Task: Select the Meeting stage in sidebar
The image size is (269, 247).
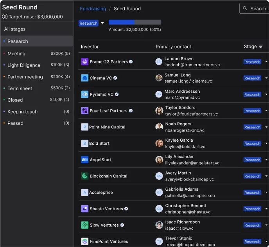Action: 36,54
